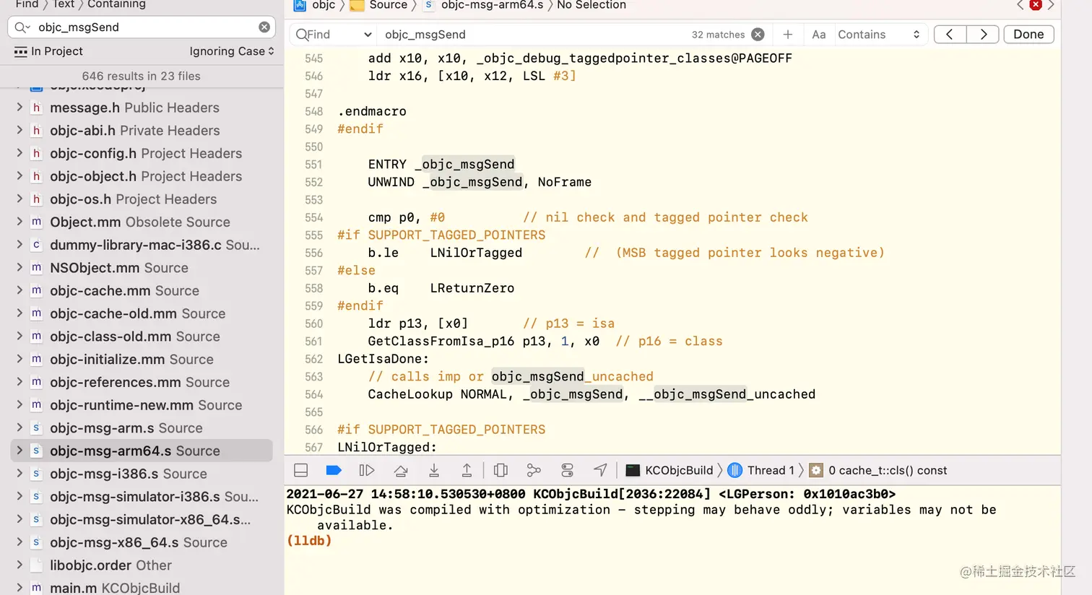Screen dimensions: 1092x595
Task: Click the objc-msg-simulator-x86_64.s file icon
Action: click(x=36, y=519)
